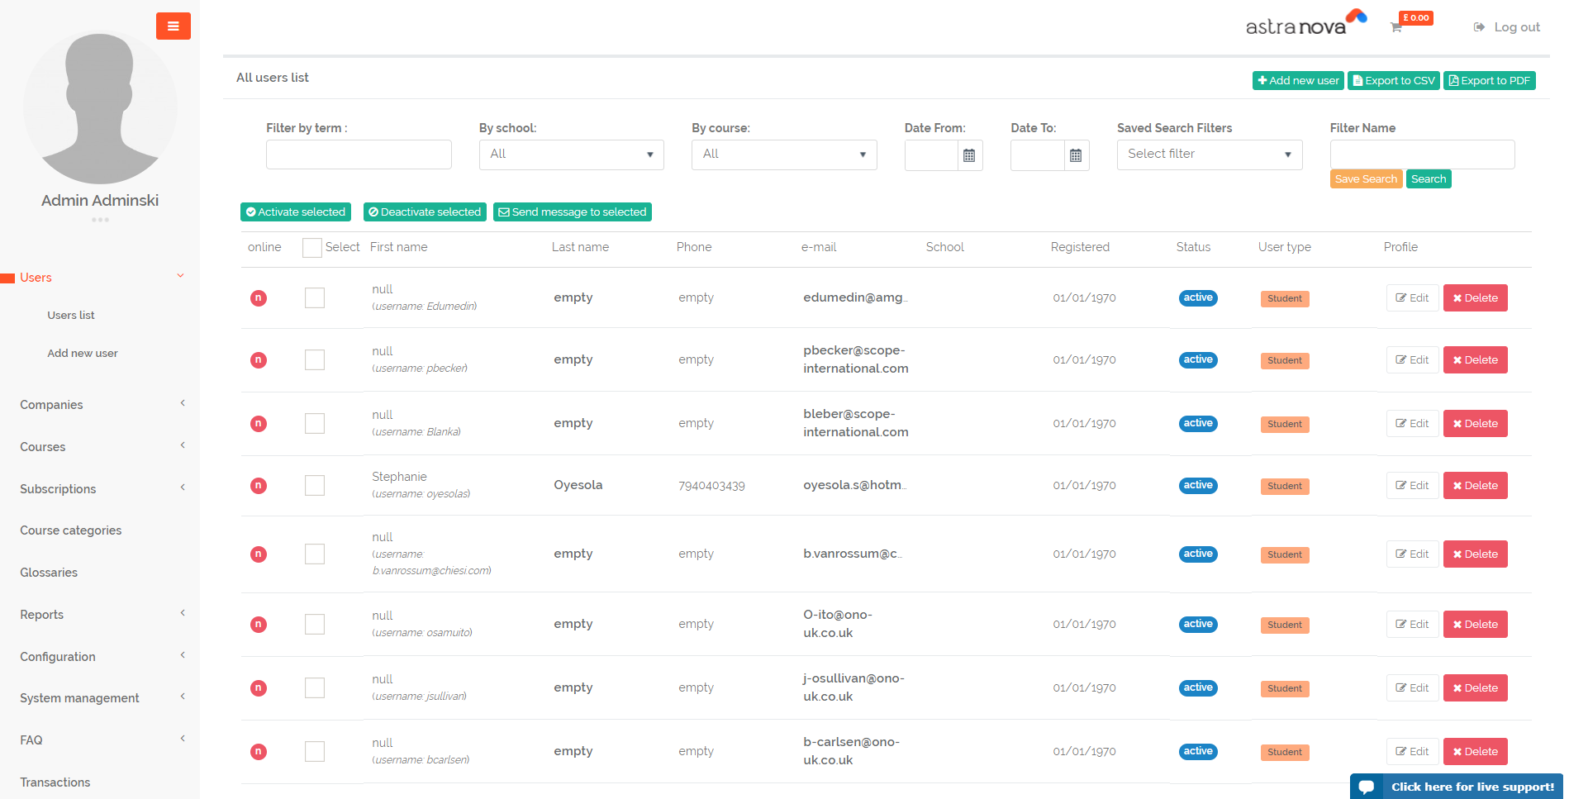Open the By school dropdown
This screenshot has width=1569, height=799.
(572, 155)
